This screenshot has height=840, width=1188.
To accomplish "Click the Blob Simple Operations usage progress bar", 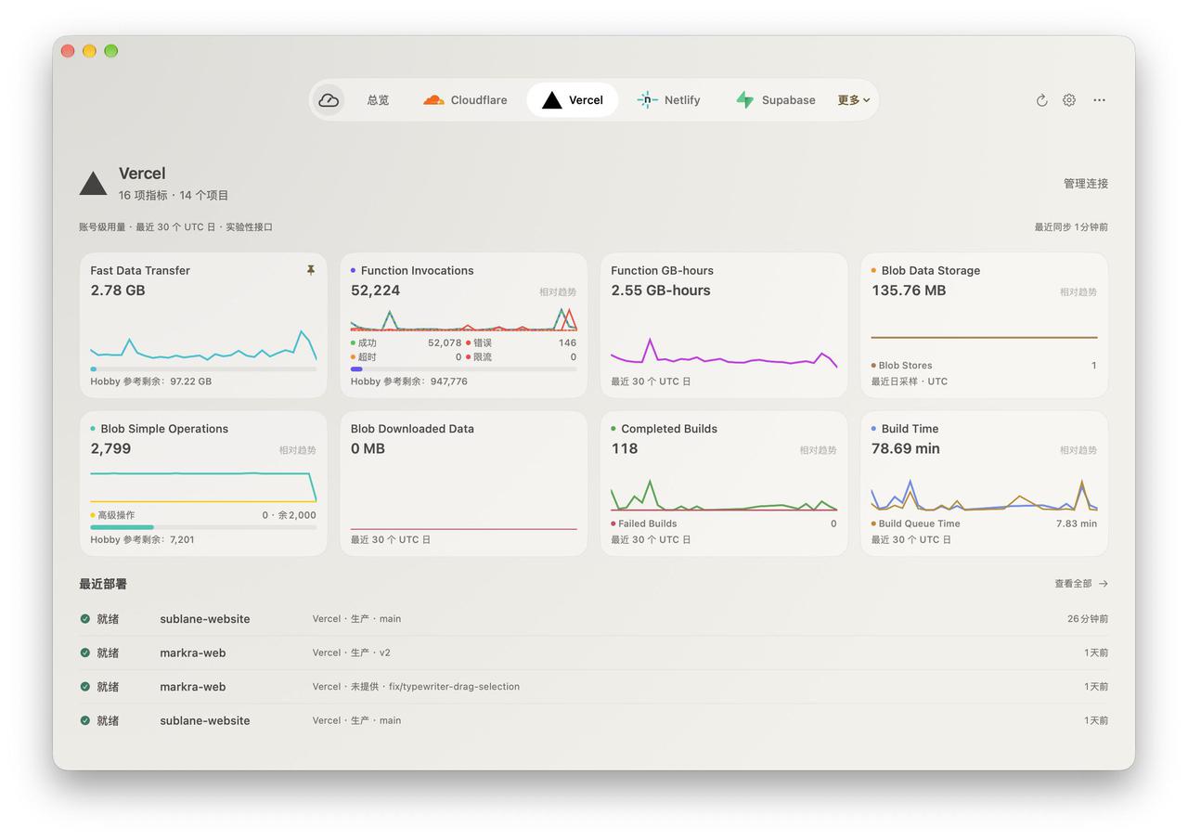I will [x=203, y=527].
